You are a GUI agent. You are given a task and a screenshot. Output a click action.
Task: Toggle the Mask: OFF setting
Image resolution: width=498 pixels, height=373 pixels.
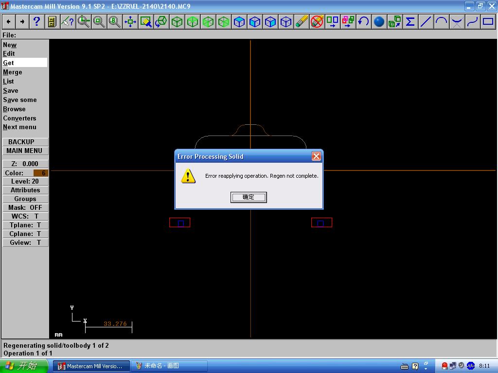tap(25, 207)
